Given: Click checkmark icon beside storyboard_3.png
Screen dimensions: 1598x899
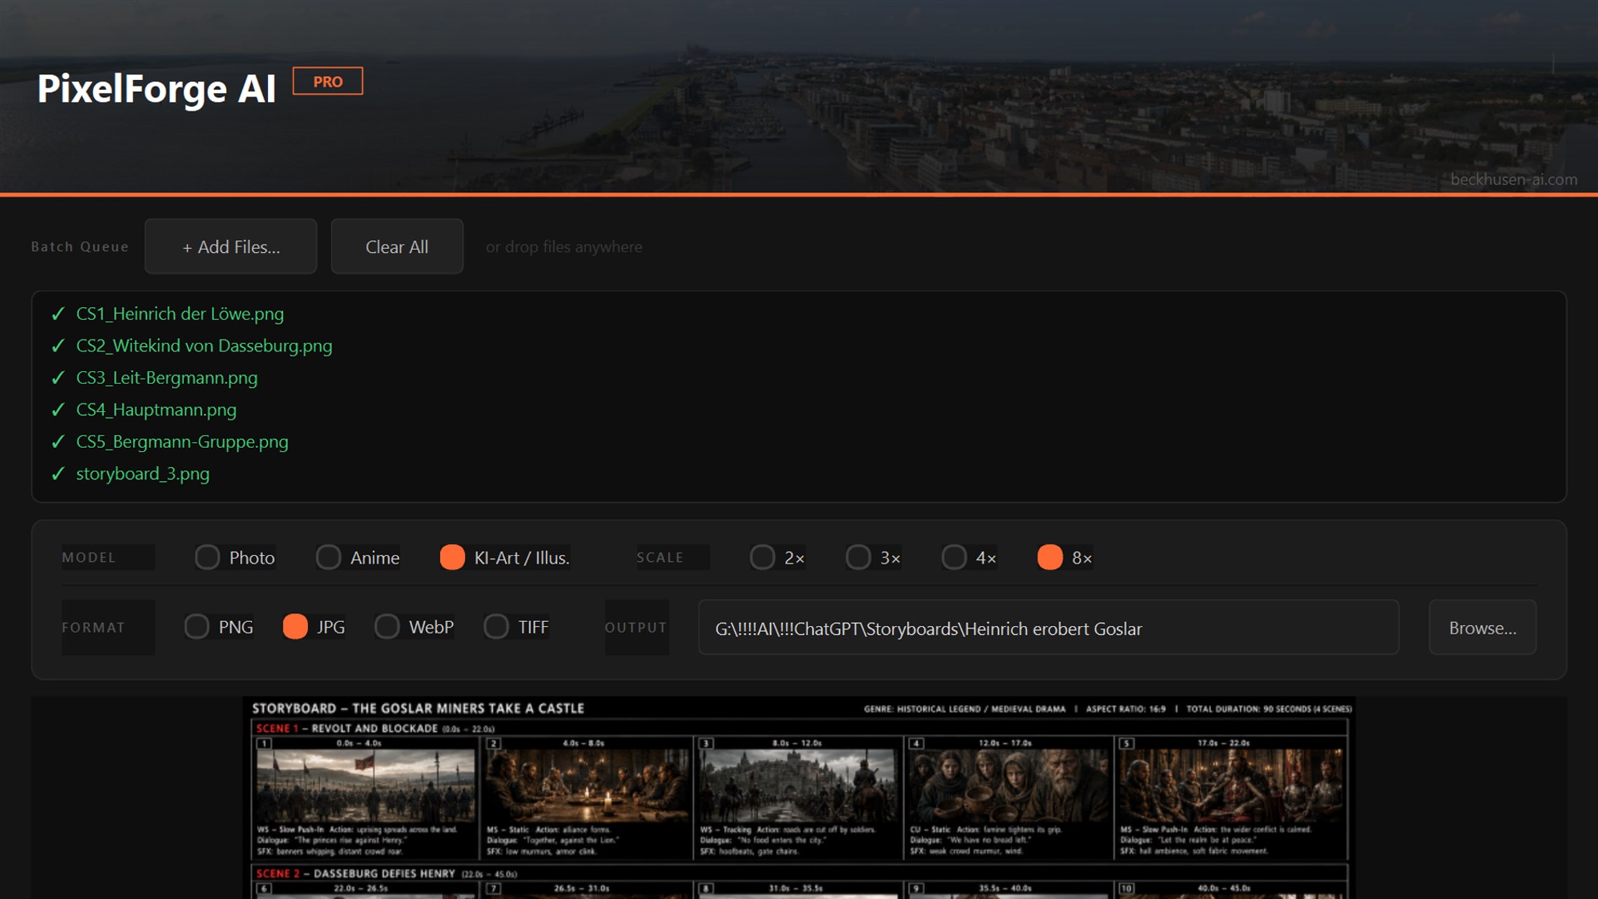Looking at the screenshot, I should (58, 473).
